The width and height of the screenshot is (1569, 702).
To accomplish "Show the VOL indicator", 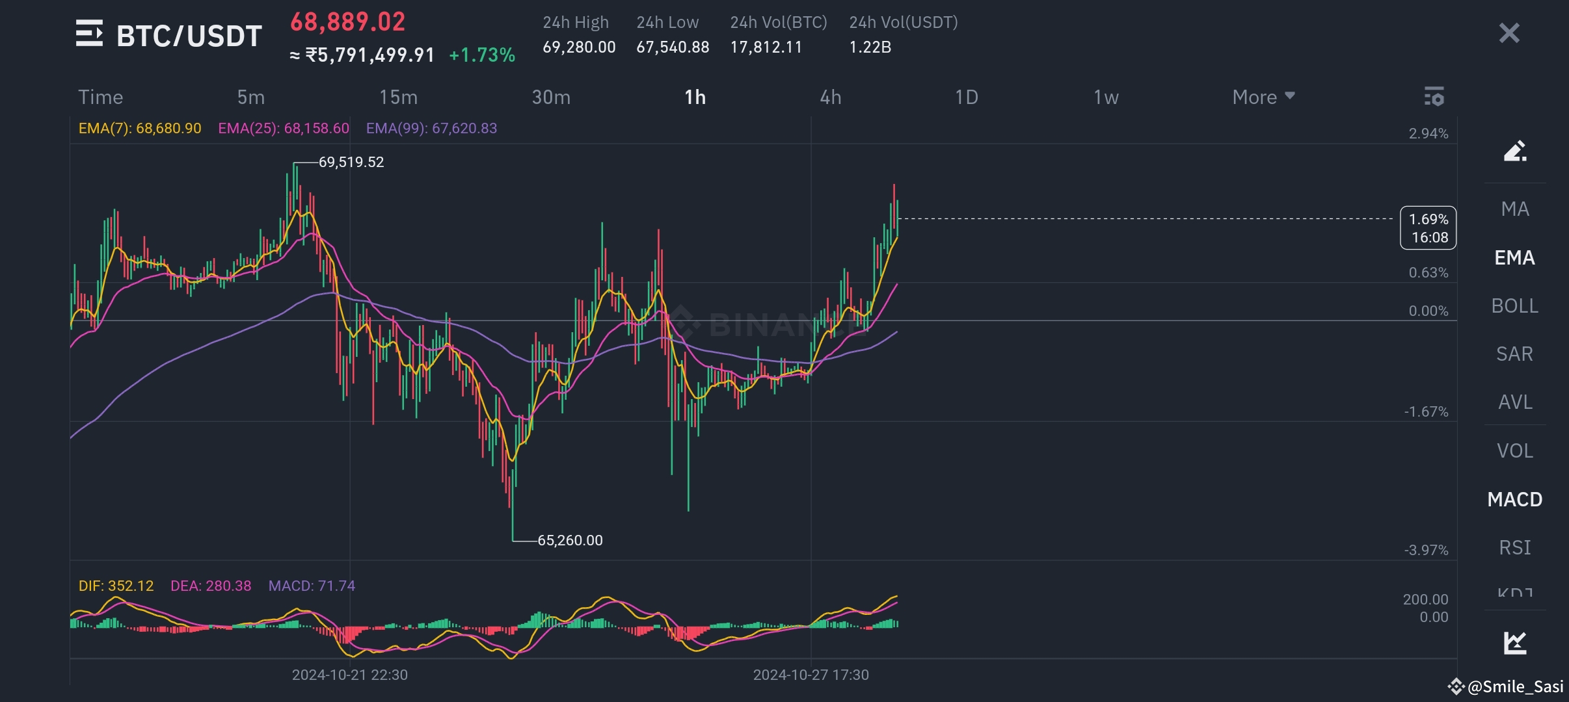I will click(1514, 450).
